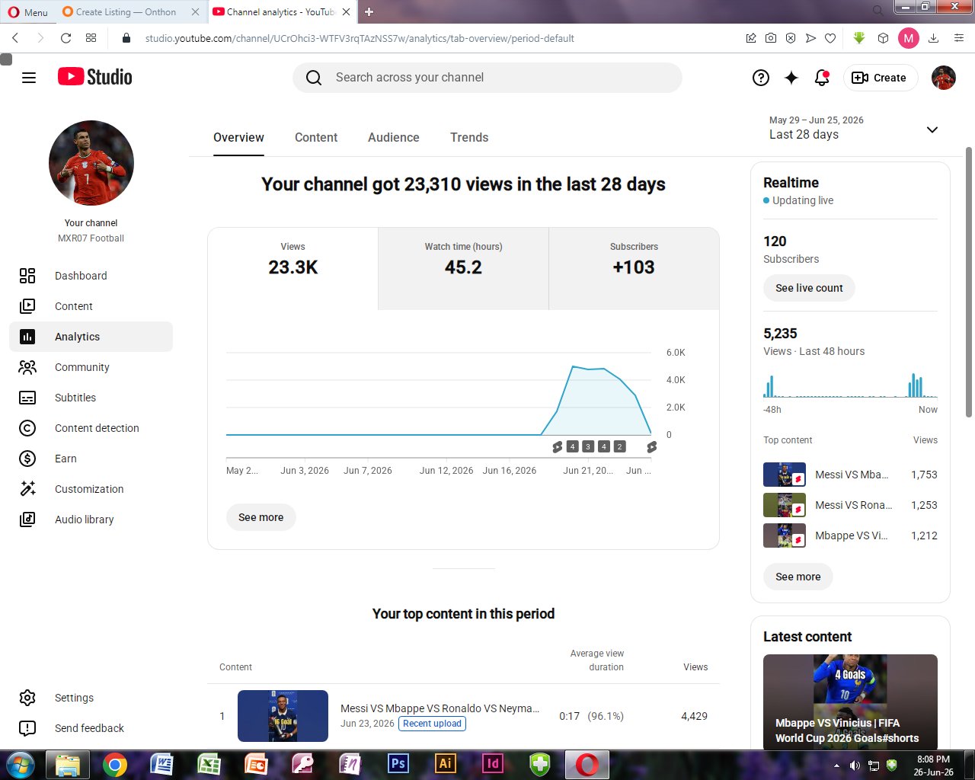This screenshot has width=975, height=780.
Task: Open the Analytics sidebar item
Action: [91, 337]
